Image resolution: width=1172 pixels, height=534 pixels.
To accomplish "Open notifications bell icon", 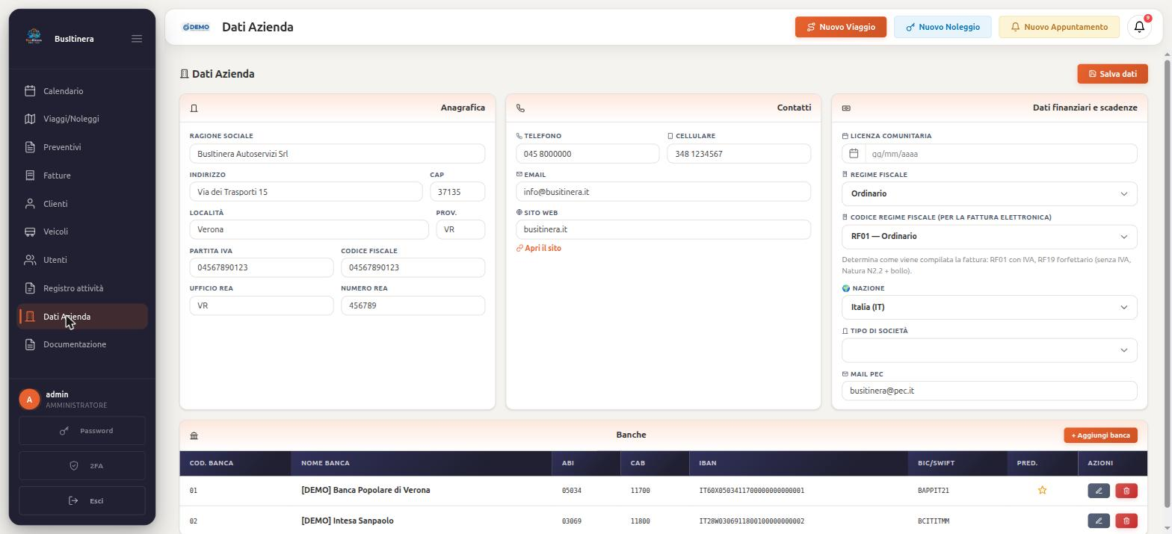I will (x=1139, y=27).
